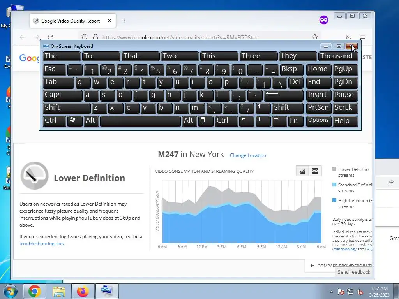Open the Firefox hamburger menu

coord(363,37)
